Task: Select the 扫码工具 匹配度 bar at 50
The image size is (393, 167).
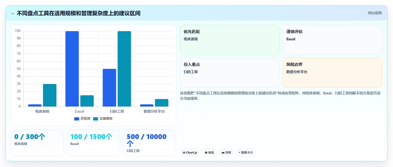Action: pos(109,88)
